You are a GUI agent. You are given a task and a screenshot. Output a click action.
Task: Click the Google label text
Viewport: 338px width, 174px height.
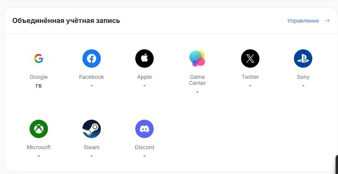pos(39,77)
